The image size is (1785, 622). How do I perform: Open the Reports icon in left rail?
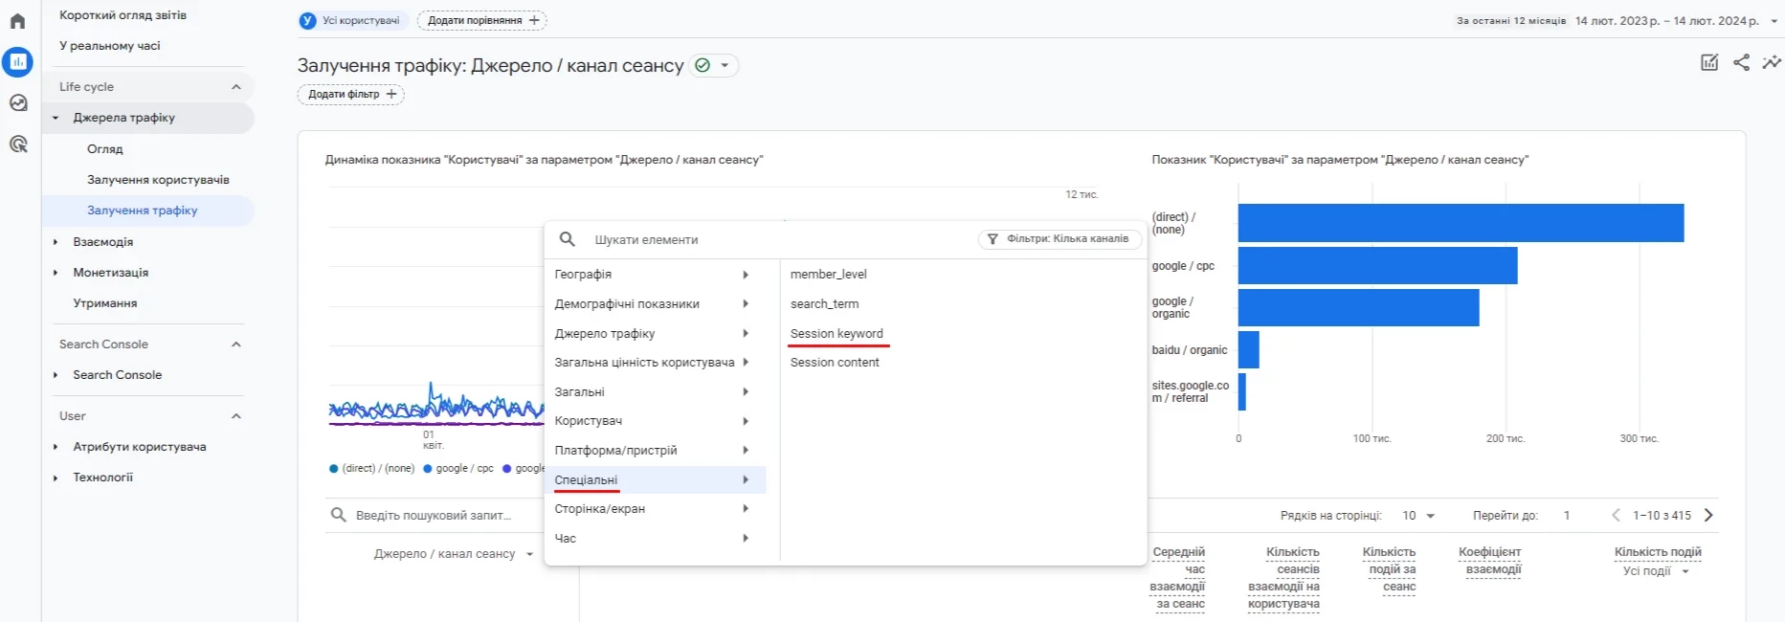point(17,62)
